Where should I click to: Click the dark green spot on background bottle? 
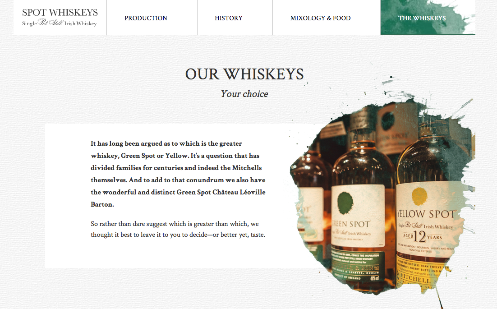(388, 121)
